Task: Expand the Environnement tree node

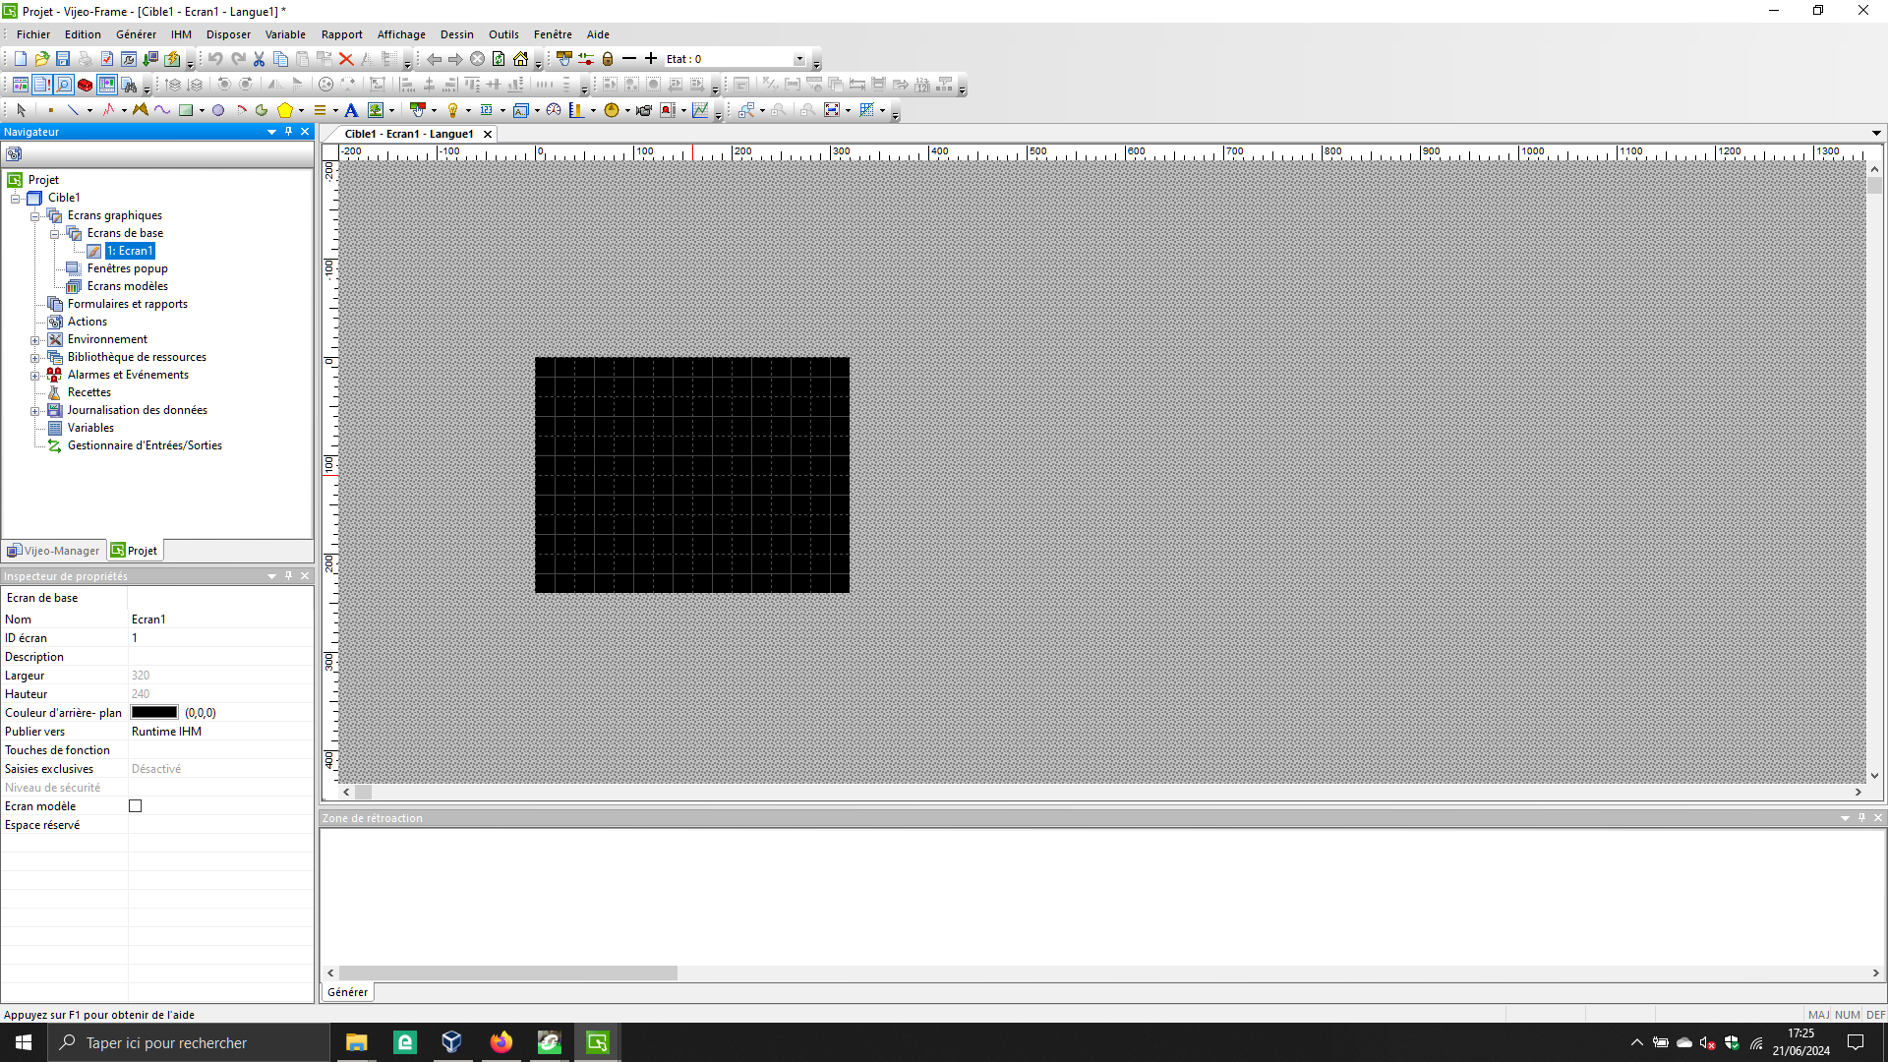Action: coord(35,340)
